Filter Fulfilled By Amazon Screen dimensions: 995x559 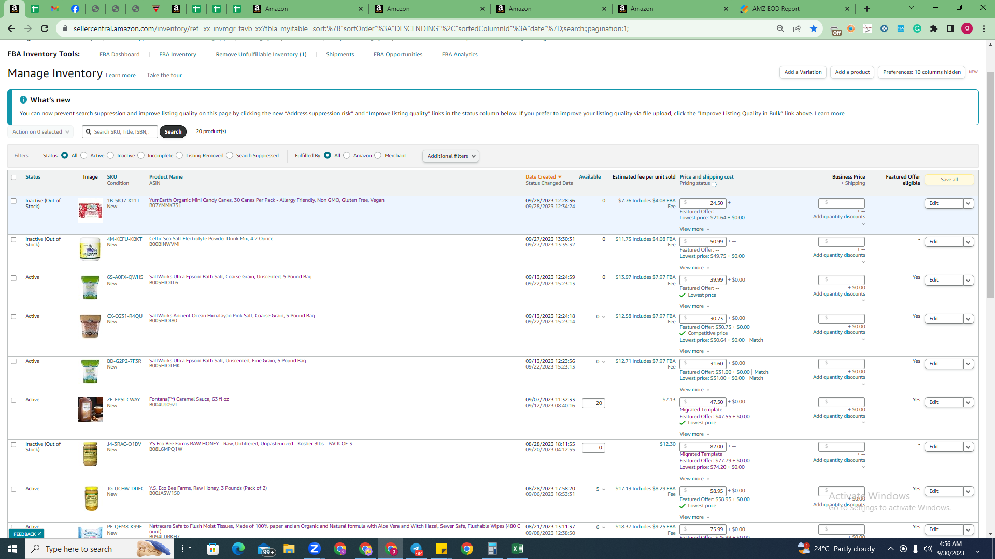[347, 155]
